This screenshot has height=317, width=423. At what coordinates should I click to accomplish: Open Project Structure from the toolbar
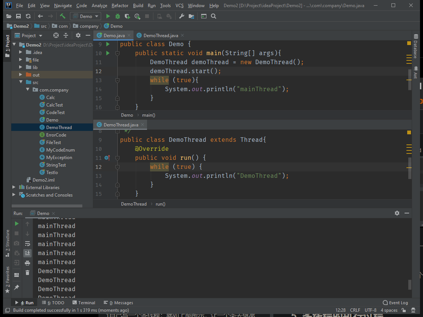[191, 16]
